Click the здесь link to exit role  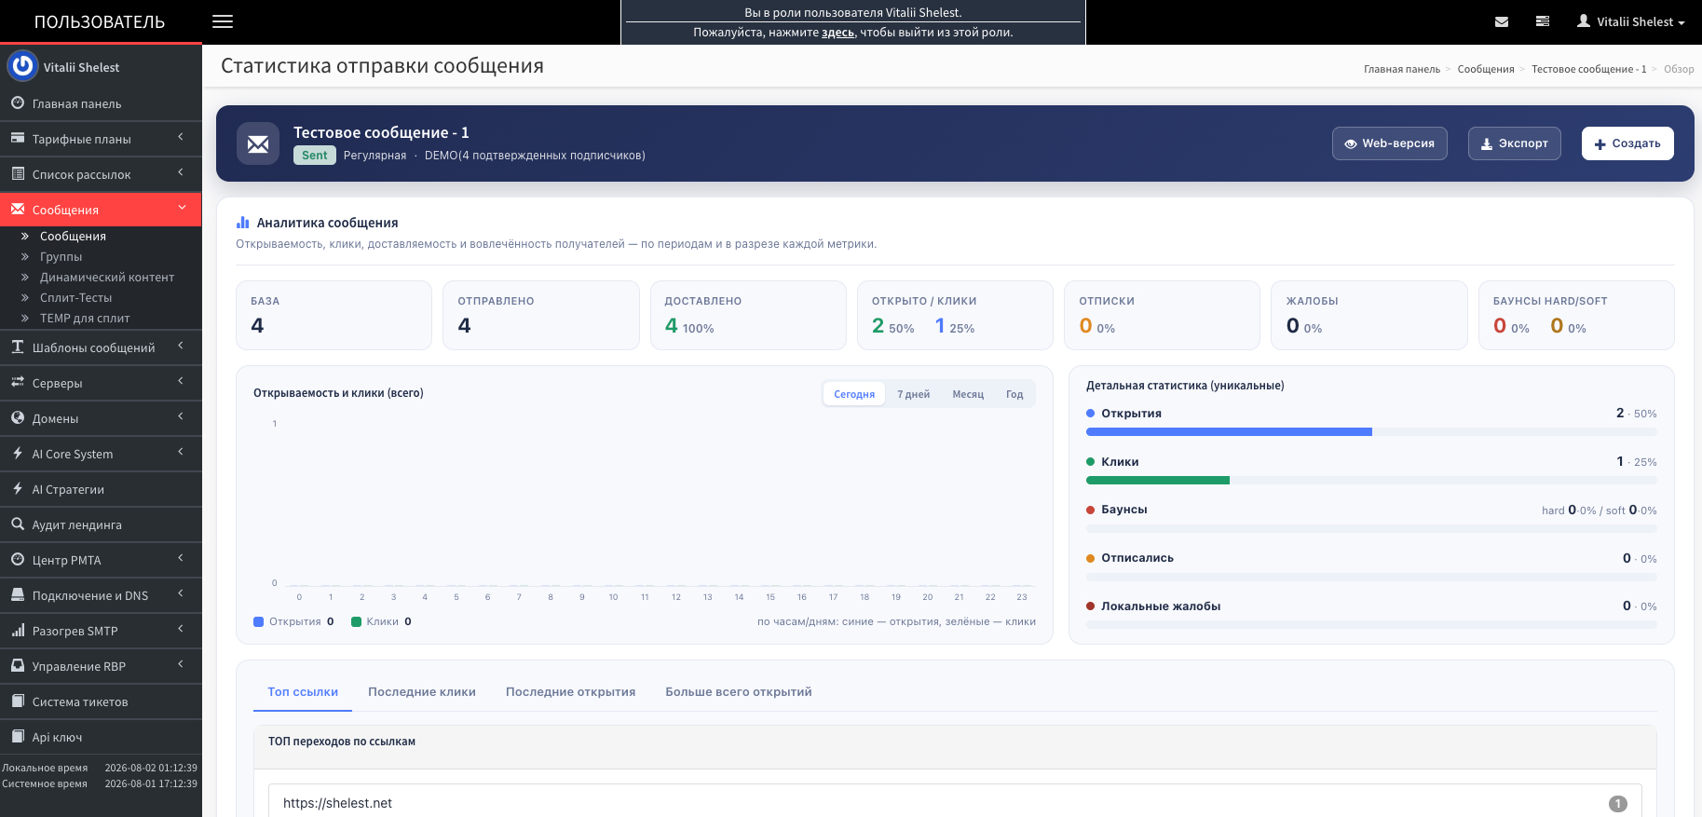click(837, 33)
